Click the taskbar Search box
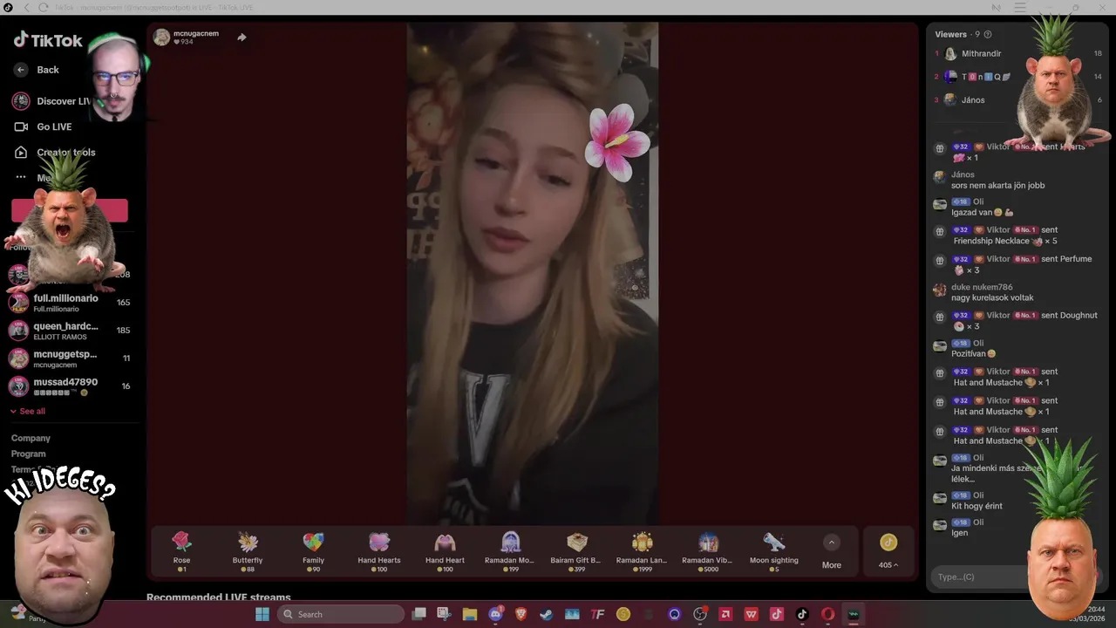 pyautogui.click(x=341, y=614)
